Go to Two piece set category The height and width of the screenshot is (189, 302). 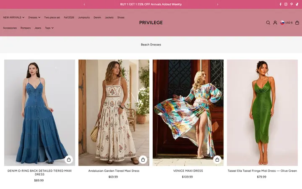point(52,17)
